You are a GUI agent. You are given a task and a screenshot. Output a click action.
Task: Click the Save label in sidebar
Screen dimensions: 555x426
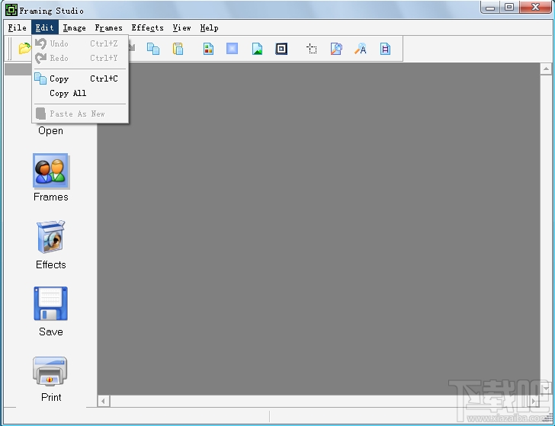point(51,332)
